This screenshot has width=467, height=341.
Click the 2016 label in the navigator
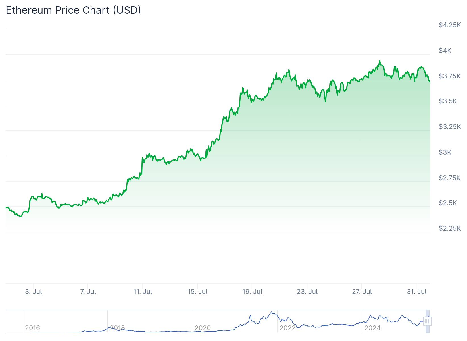(x=32, y=328)
